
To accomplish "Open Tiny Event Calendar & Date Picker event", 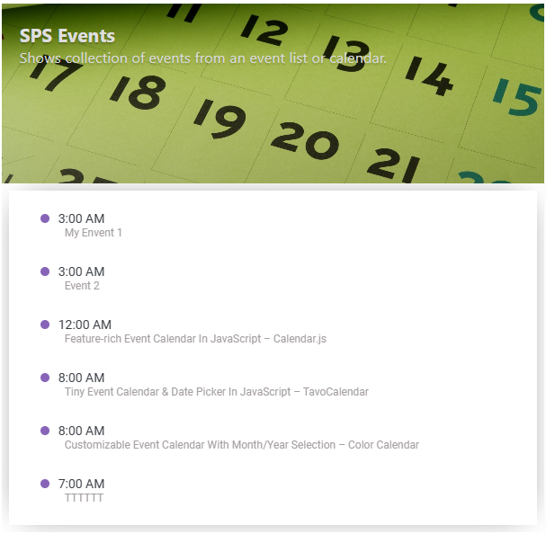I will click(x=217, y=392).
